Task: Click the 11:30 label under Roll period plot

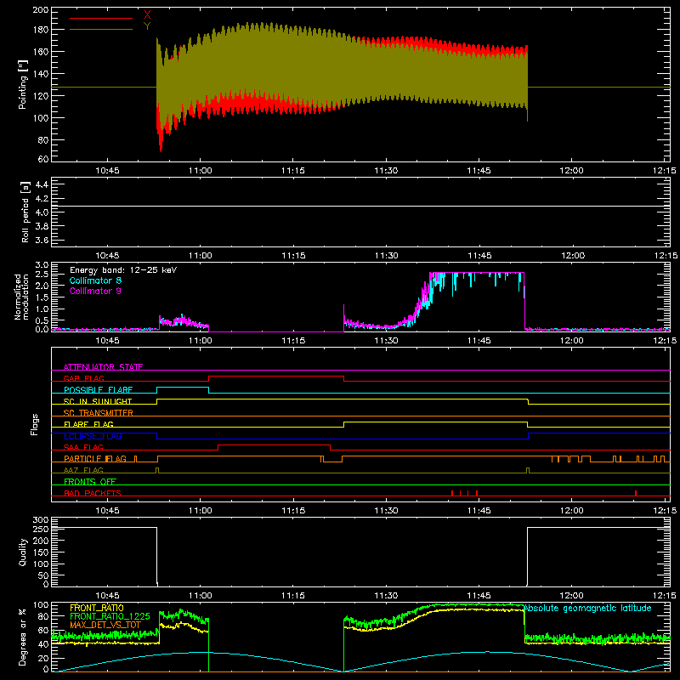Action: click(386, 256)
